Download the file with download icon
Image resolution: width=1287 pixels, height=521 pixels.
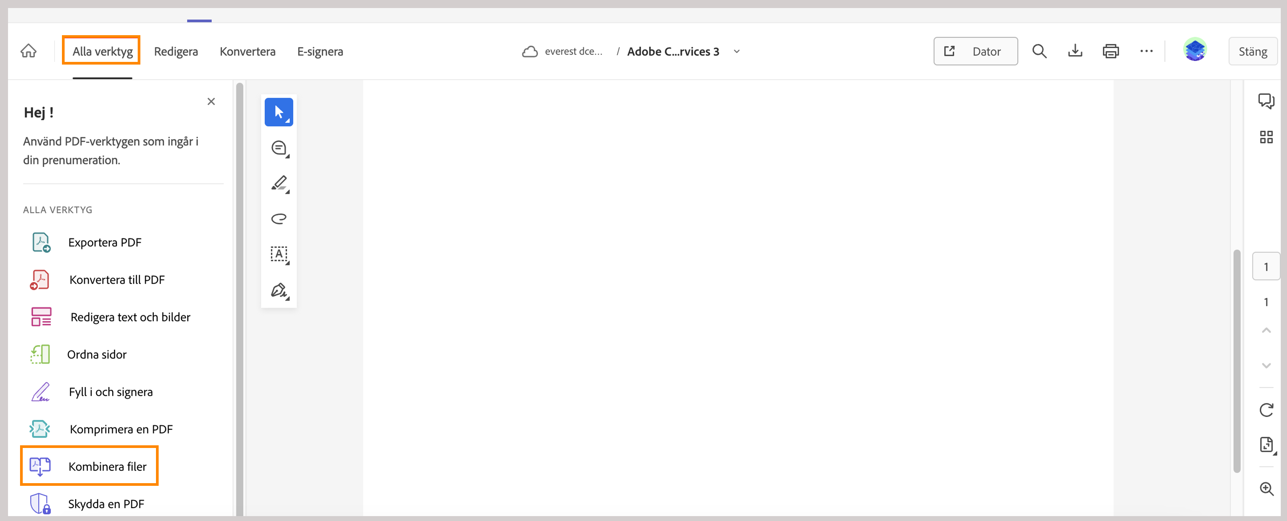[x=1075, y=51]
